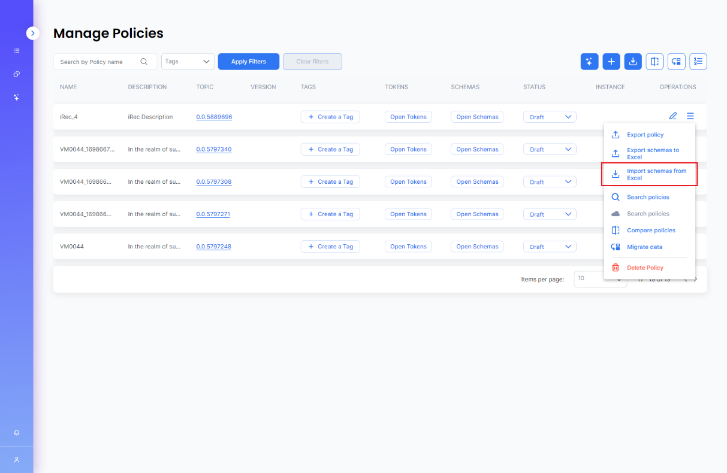
Task: Select Export policy from the menu
Action: click(645, 135)
